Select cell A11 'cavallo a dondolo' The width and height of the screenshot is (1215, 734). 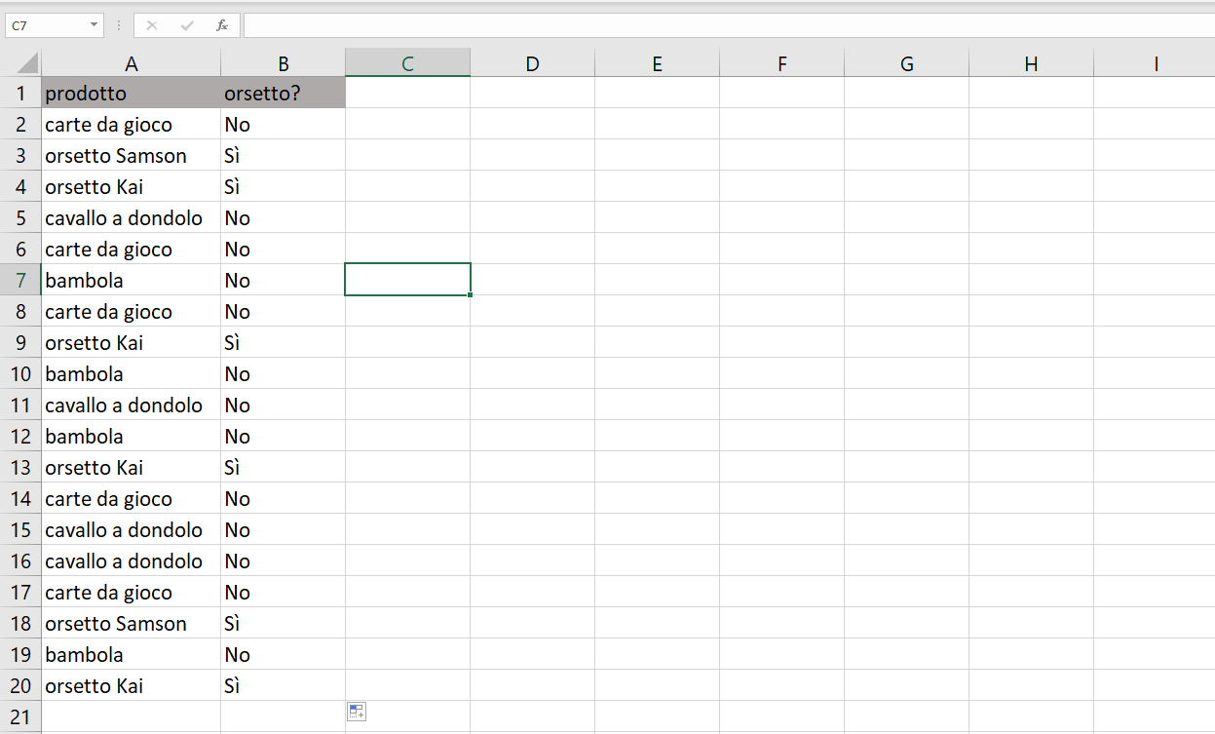click(x=131, y=405)
